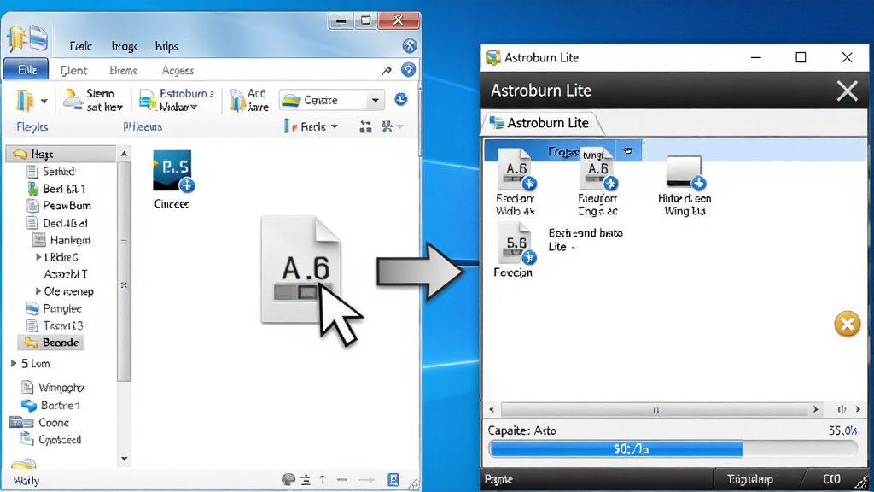Select the Cinceee file thumbnail
874x492 pixels.
172,171
